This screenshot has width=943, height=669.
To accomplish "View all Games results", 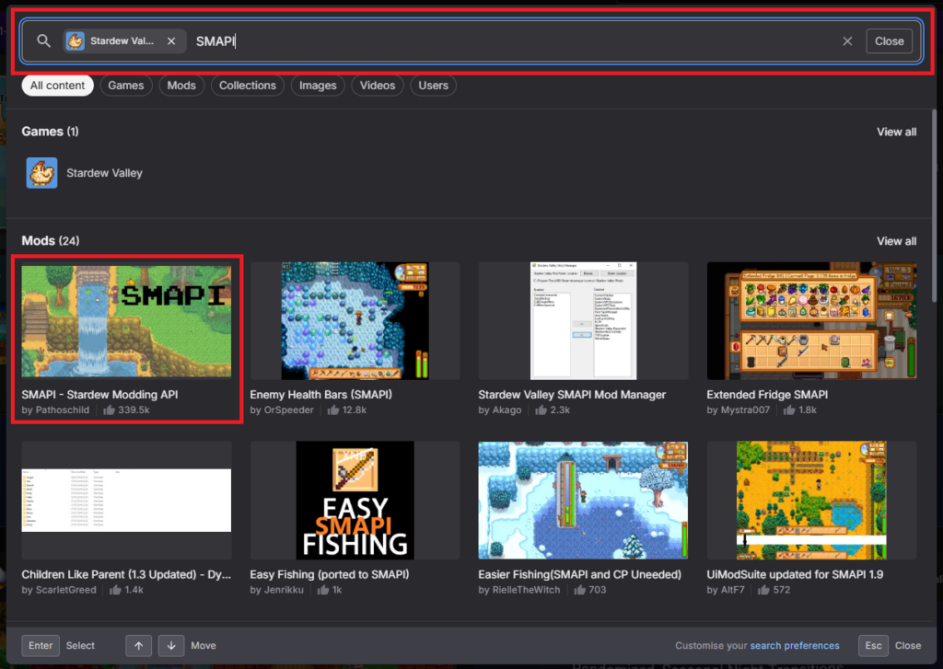I will point(896,132).
